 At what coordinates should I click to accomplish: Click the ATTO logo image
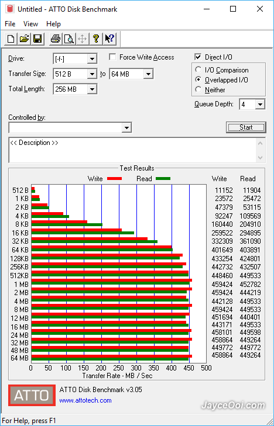coord(32,395)
